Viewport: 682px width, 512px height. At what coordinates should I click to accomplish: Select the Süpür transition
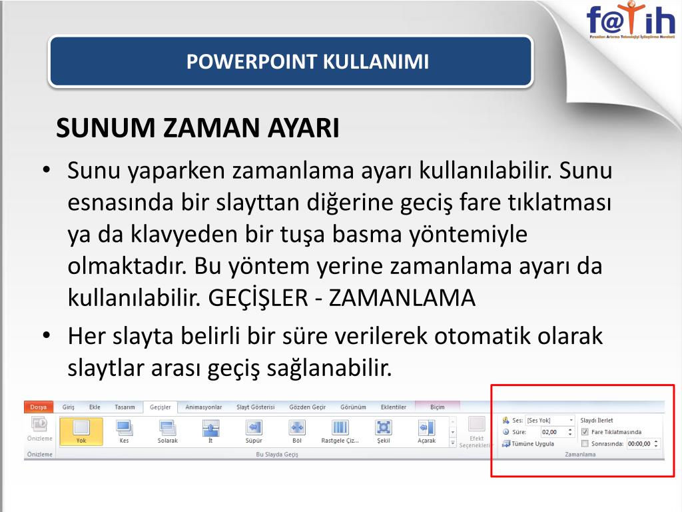tap(254, 431)
